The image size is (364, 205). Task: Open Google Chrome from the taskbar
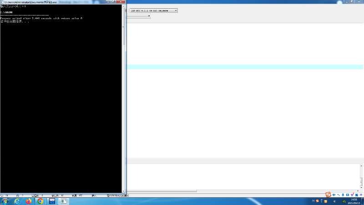click(40, 201)
